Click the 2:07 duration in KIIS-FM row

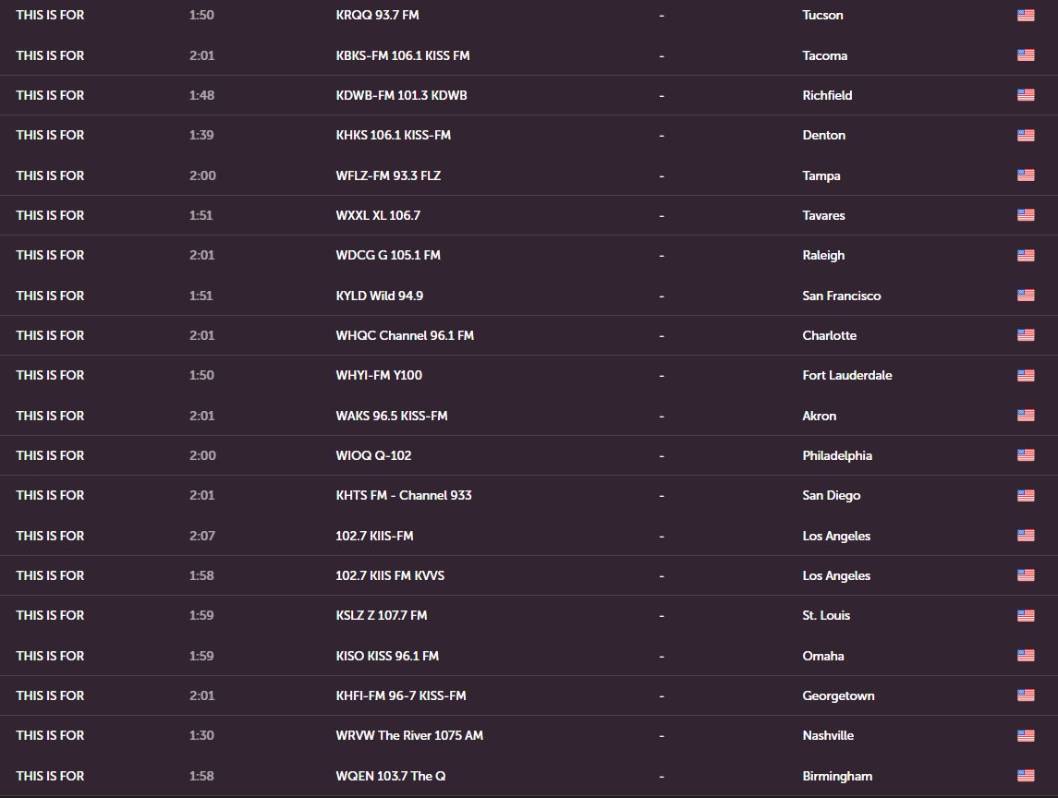(202, 536)
